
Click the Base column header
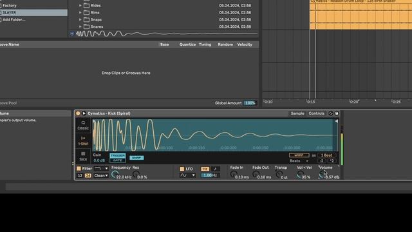(165, 44)
